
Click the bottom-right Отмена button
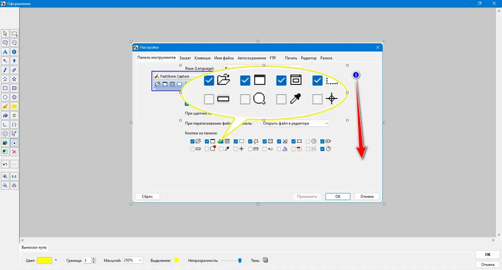(487, 264)
